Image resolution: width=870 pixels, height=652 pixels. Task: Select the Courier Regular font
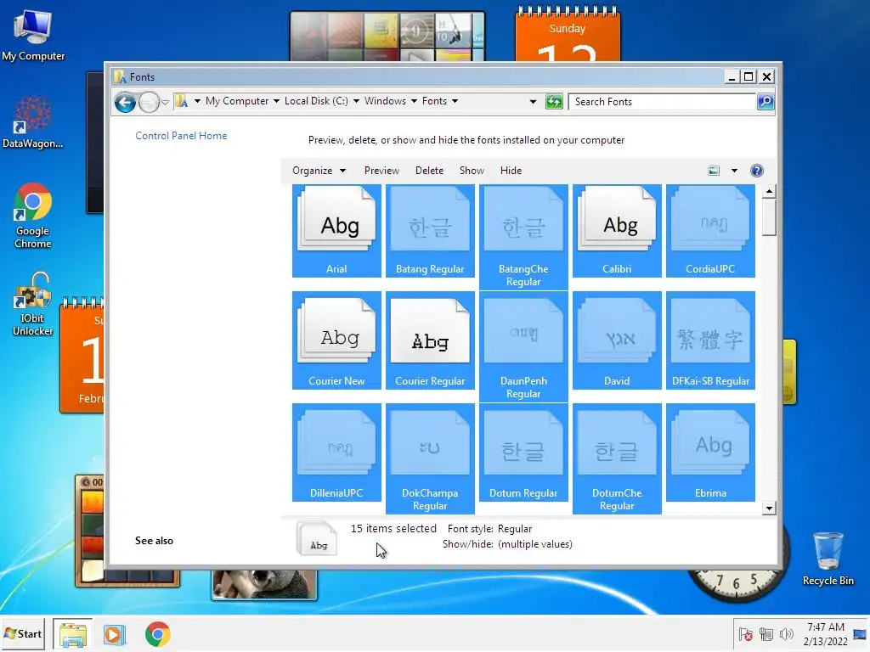click(x=430, y=340)
